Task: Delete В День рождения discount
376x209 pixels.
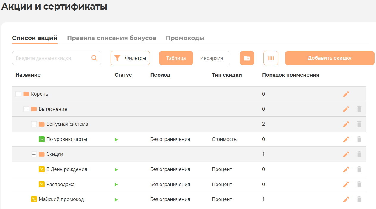Action: (359, 169)
